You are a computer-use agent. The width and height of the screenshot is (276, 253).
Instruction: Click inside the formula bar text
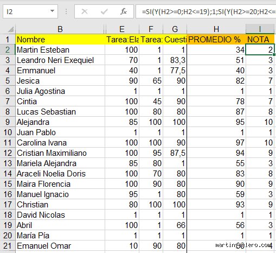[206, 11]
